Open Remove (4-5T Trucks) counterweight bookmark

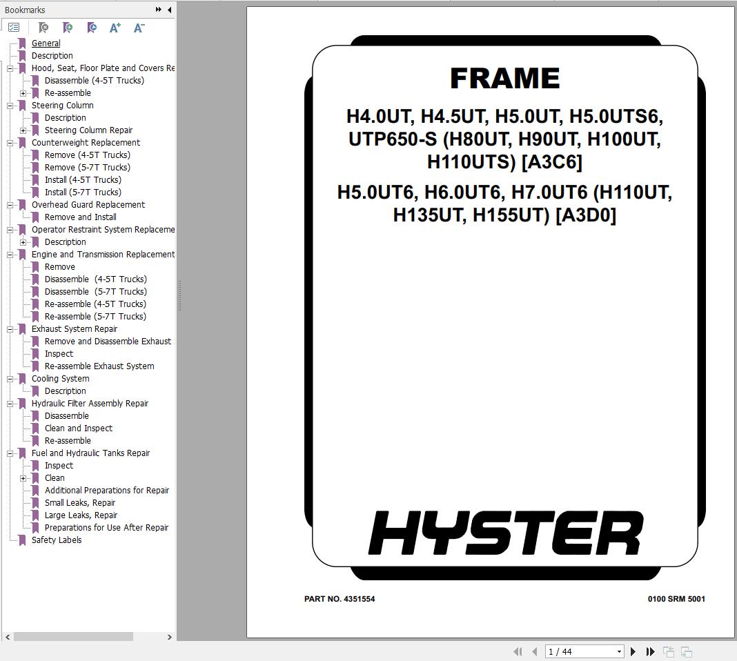[x=88, y=155]
